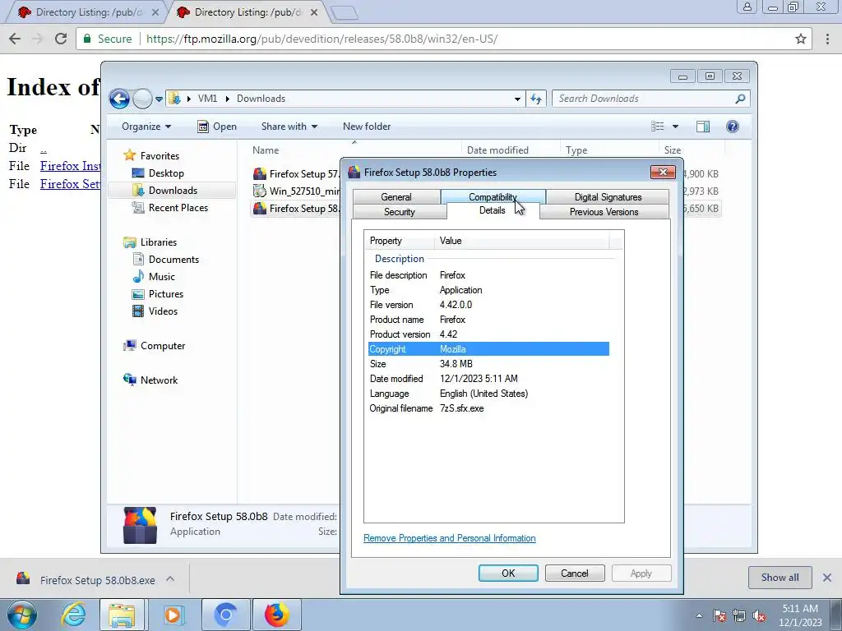Sort by Type column header in Explorer
Image resolution: width=842 pixels, height=631 pixels.
pyautogui.click(x=576, y=150)
